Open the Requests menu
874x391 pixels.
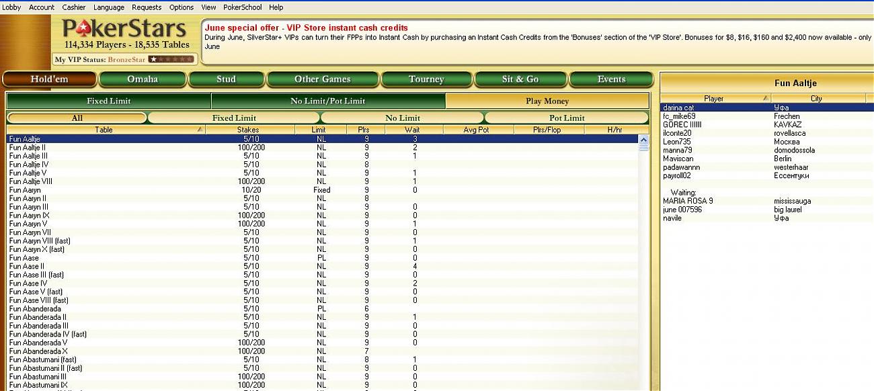[x=147, y=7]
